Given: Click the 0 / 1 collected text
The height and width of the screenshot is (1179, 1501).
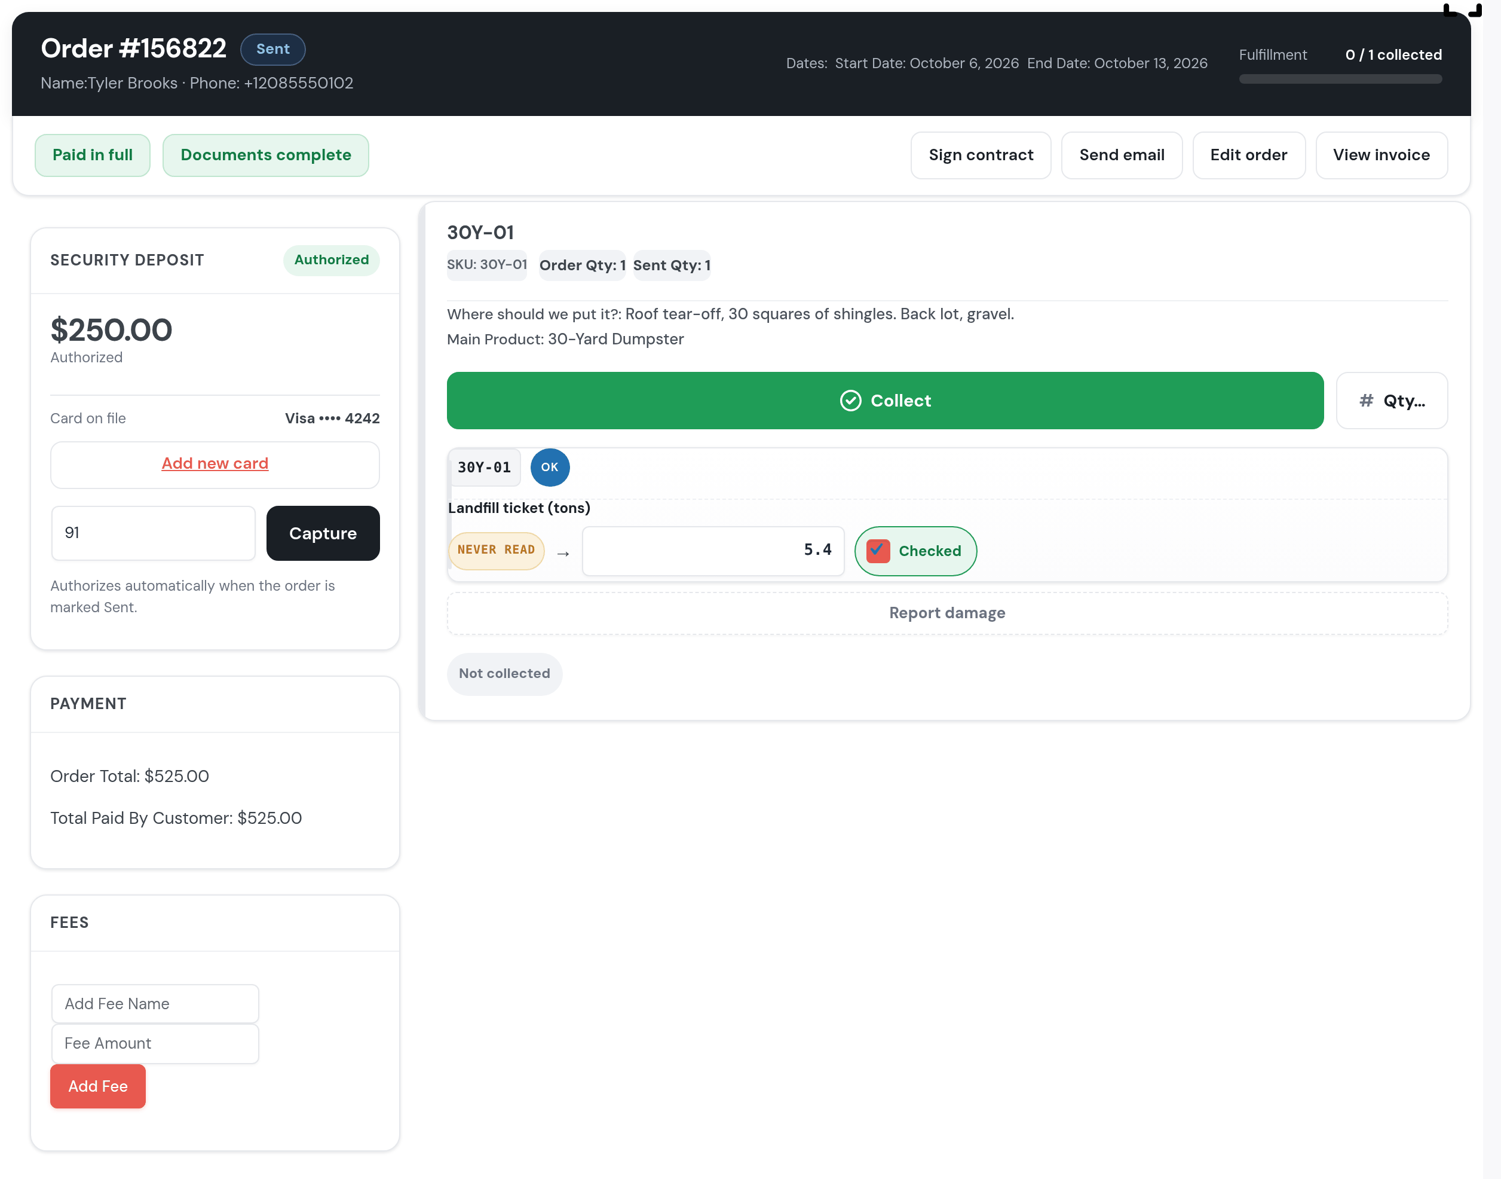Looking at the screenshot, I should pyautogui.click(x=1393, y=54).
